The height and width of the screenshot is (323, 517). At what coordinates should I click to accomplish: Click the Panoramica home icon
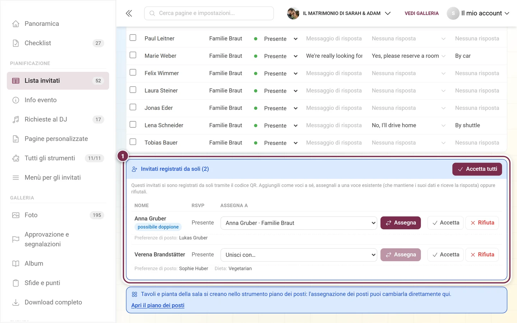(16, 24)
